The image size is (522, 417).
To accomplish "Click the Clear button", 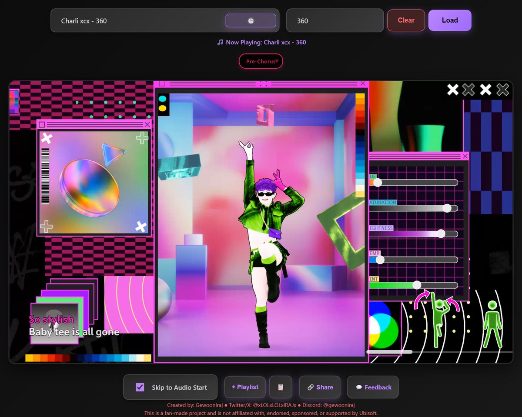I will pos(405,20).
